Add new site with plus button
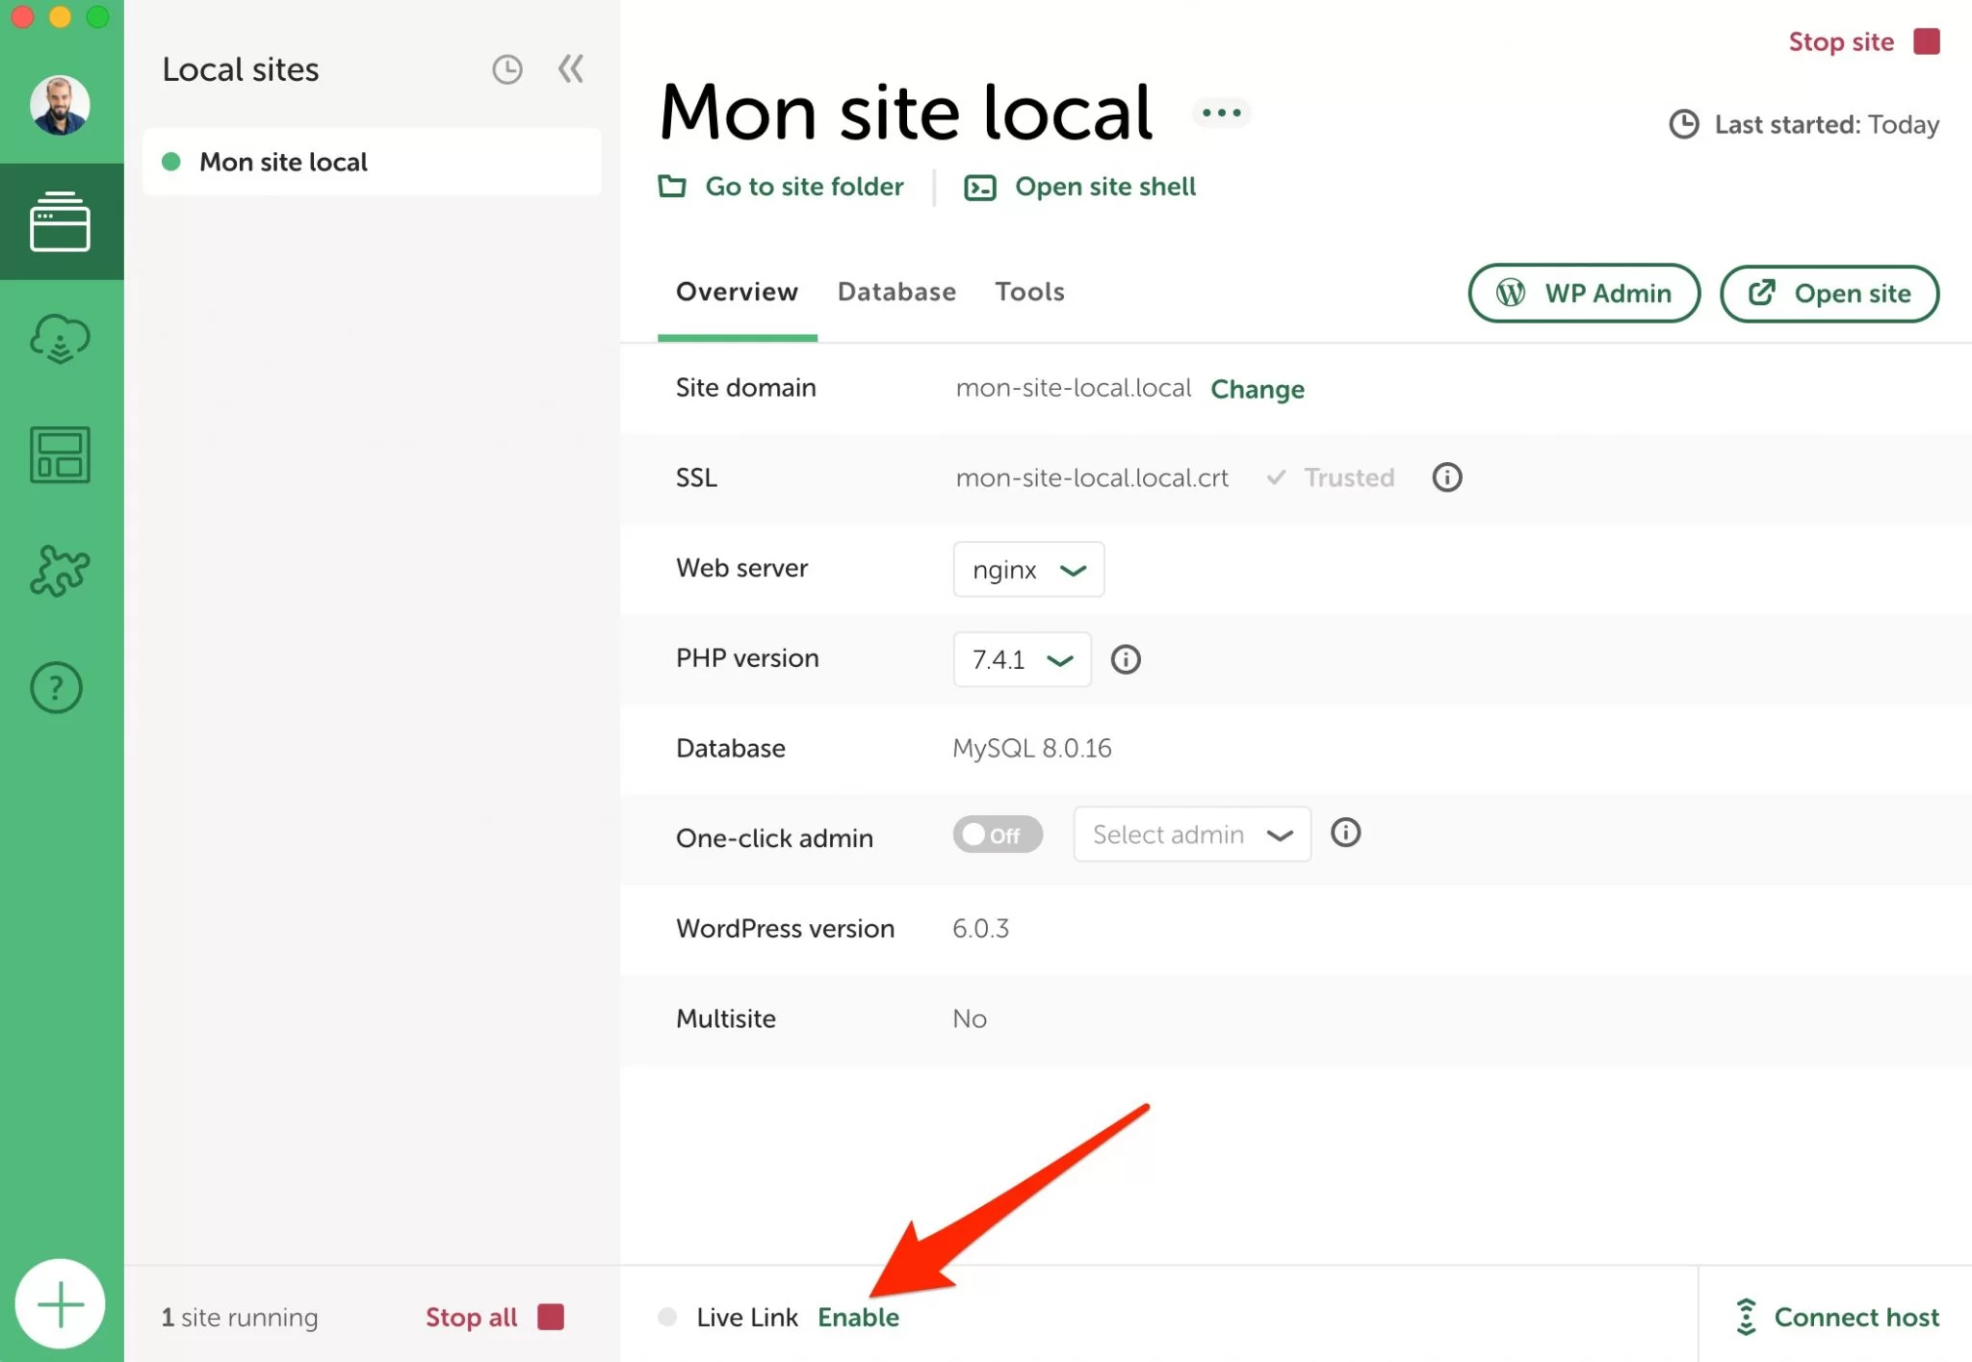Image resolution: width=1972 pixels, height=1362 pixels. coord(60,1304)
